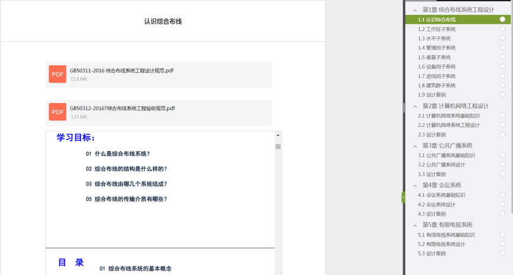The image size is (513, 275).
Task: Toggle completion circle for 2.1 计算机网络系统基础知识
Action: (x=502, y=116)
